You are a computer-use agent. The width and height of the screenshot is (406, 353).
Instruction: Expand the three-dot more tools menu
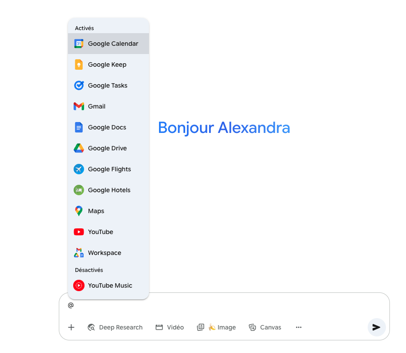(298, 327)
